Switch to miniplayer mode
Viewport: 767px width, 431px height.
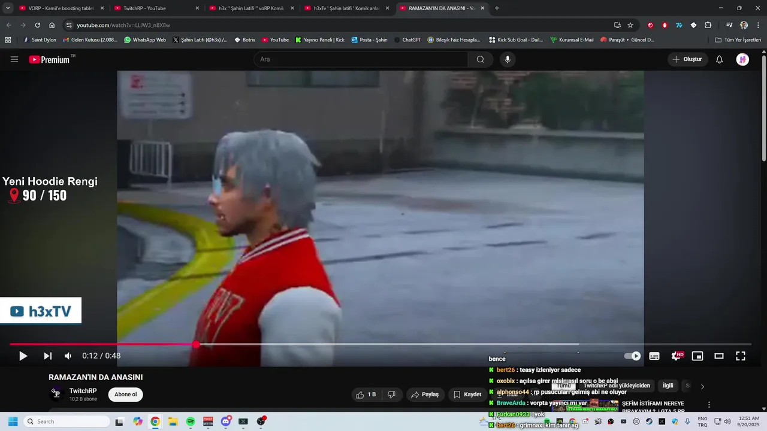tap(697, 356)
